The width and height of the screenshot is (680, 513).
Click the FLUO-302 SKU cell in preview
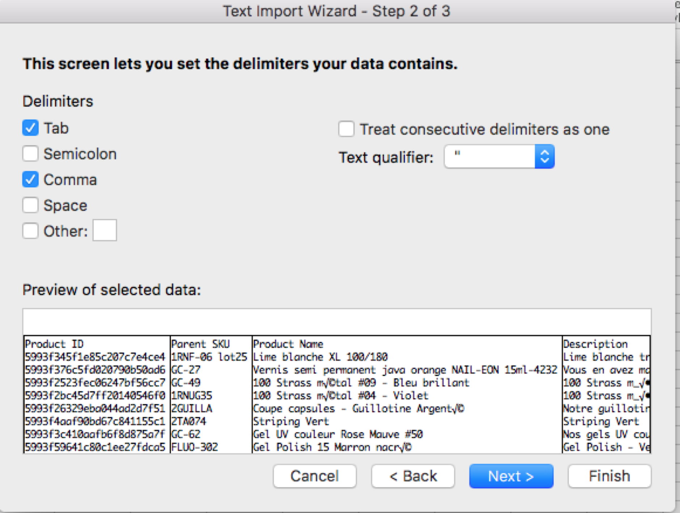pyautogui.click(x=195, y=447)
